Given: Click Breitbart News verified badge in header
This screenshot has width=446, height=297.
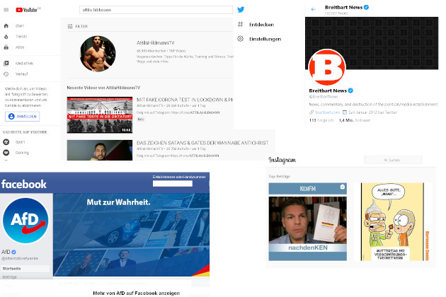Looking at the screenshot, I should (367, 7).
